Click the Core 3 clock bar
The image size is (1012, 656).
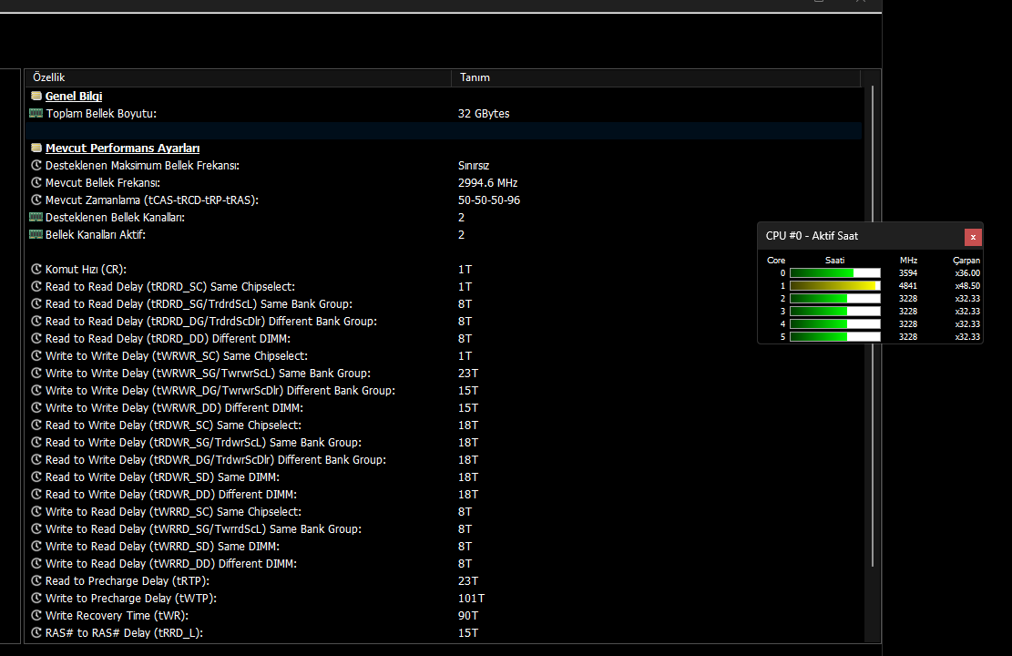point(834,312)
